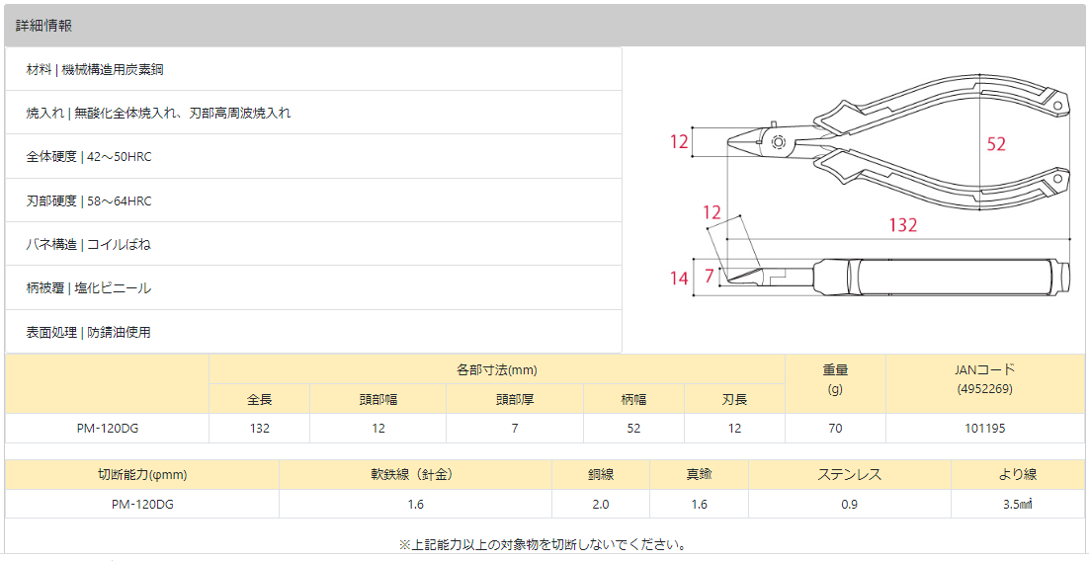Click the 刃長 column header

tap(735, 399)
